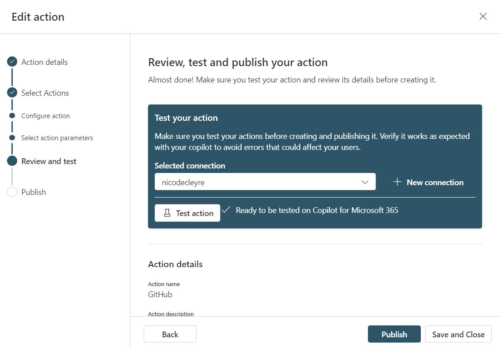This screenshot has width=501, height=347.
Task: Click the checkmark next to Ready to be tested
Action: click(226, 210)
